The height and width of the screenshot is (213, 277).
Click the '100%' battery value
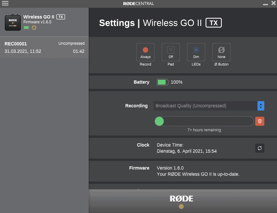(x=176, y=82)
